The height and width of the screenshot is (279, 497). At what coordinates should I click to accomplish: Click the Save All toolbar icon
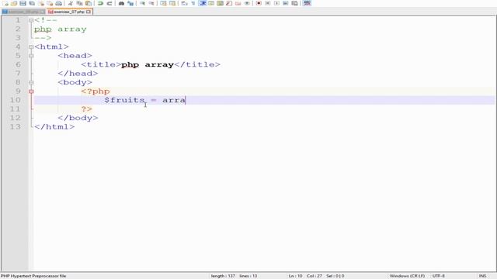click(x=32, y=3)
